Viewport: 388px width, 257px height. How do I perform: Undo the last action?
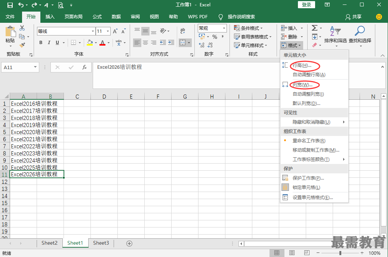[21, 5]
